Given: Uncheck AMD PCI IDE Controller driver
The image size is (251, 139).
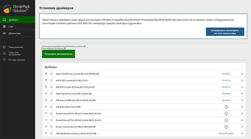Looking at the screenshot, I should pyautogui.click(x=46, y=80).
